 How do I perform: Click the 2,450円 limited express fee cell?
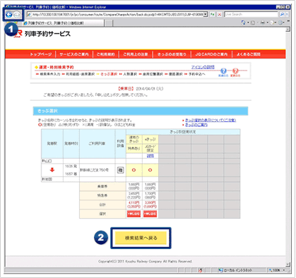(134, 195)
